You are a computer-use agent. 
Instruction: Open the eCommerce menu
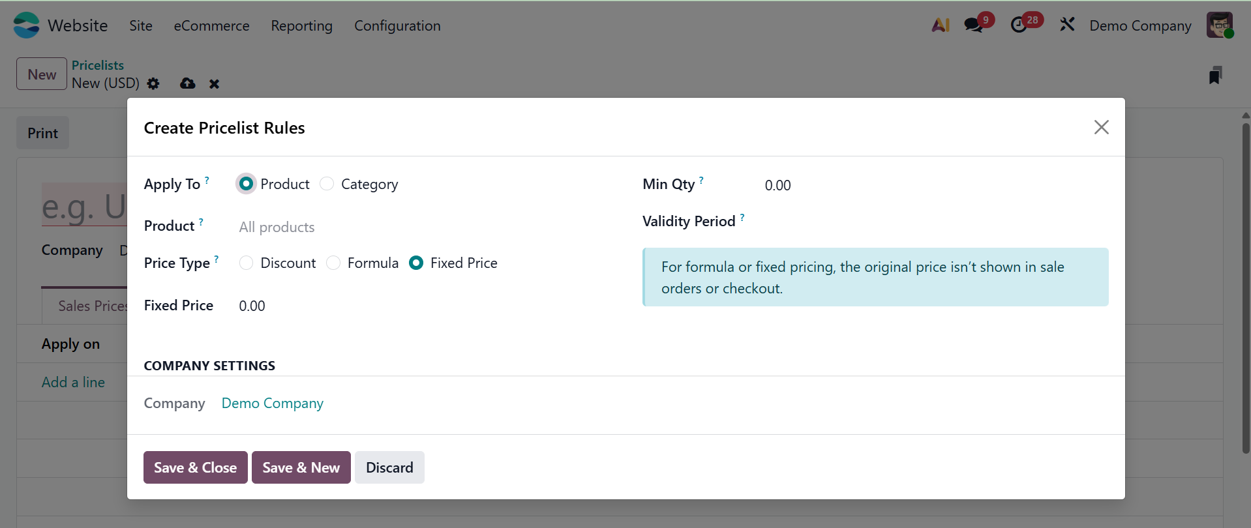click(211, 25)
